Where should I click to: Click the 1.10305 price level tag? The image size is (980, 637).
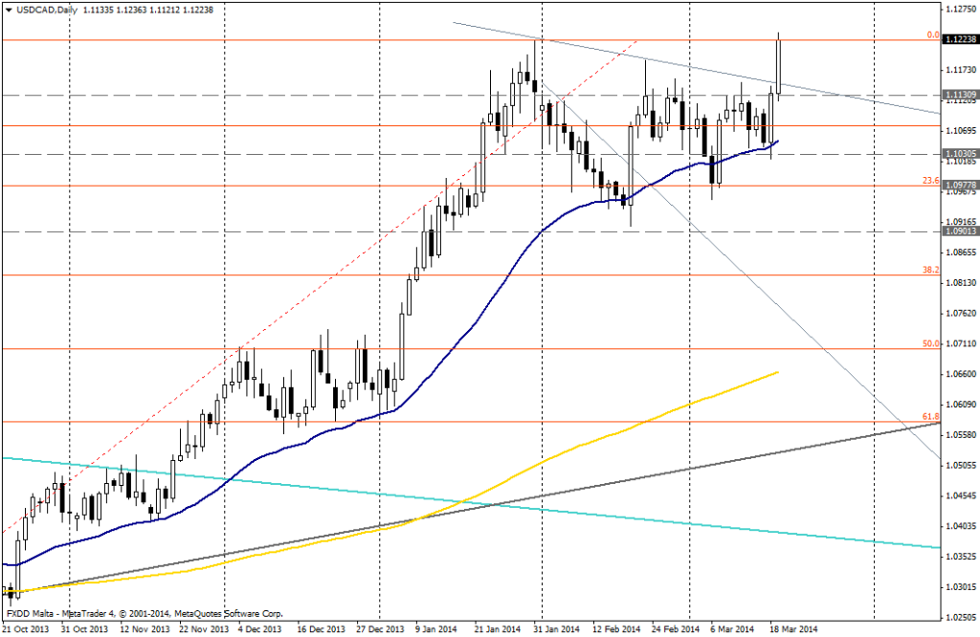click(960, 154)
